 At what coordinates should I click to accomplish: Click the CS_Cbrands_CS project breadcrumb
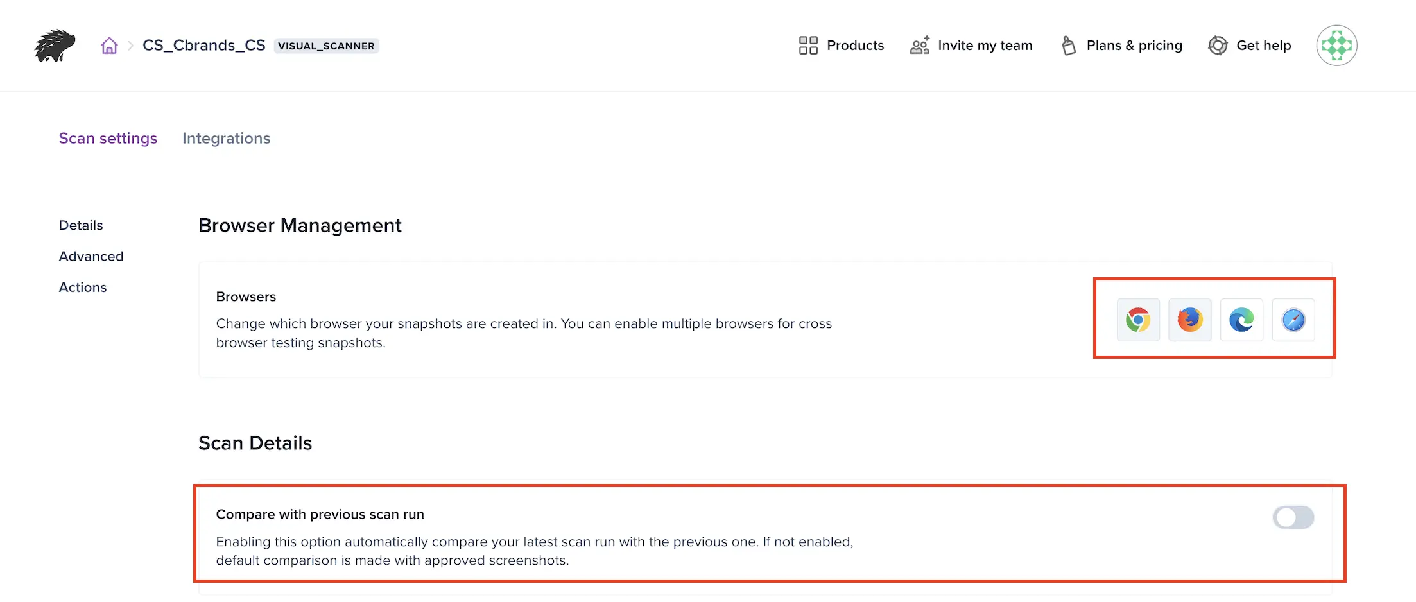click(x=203, y=46)
